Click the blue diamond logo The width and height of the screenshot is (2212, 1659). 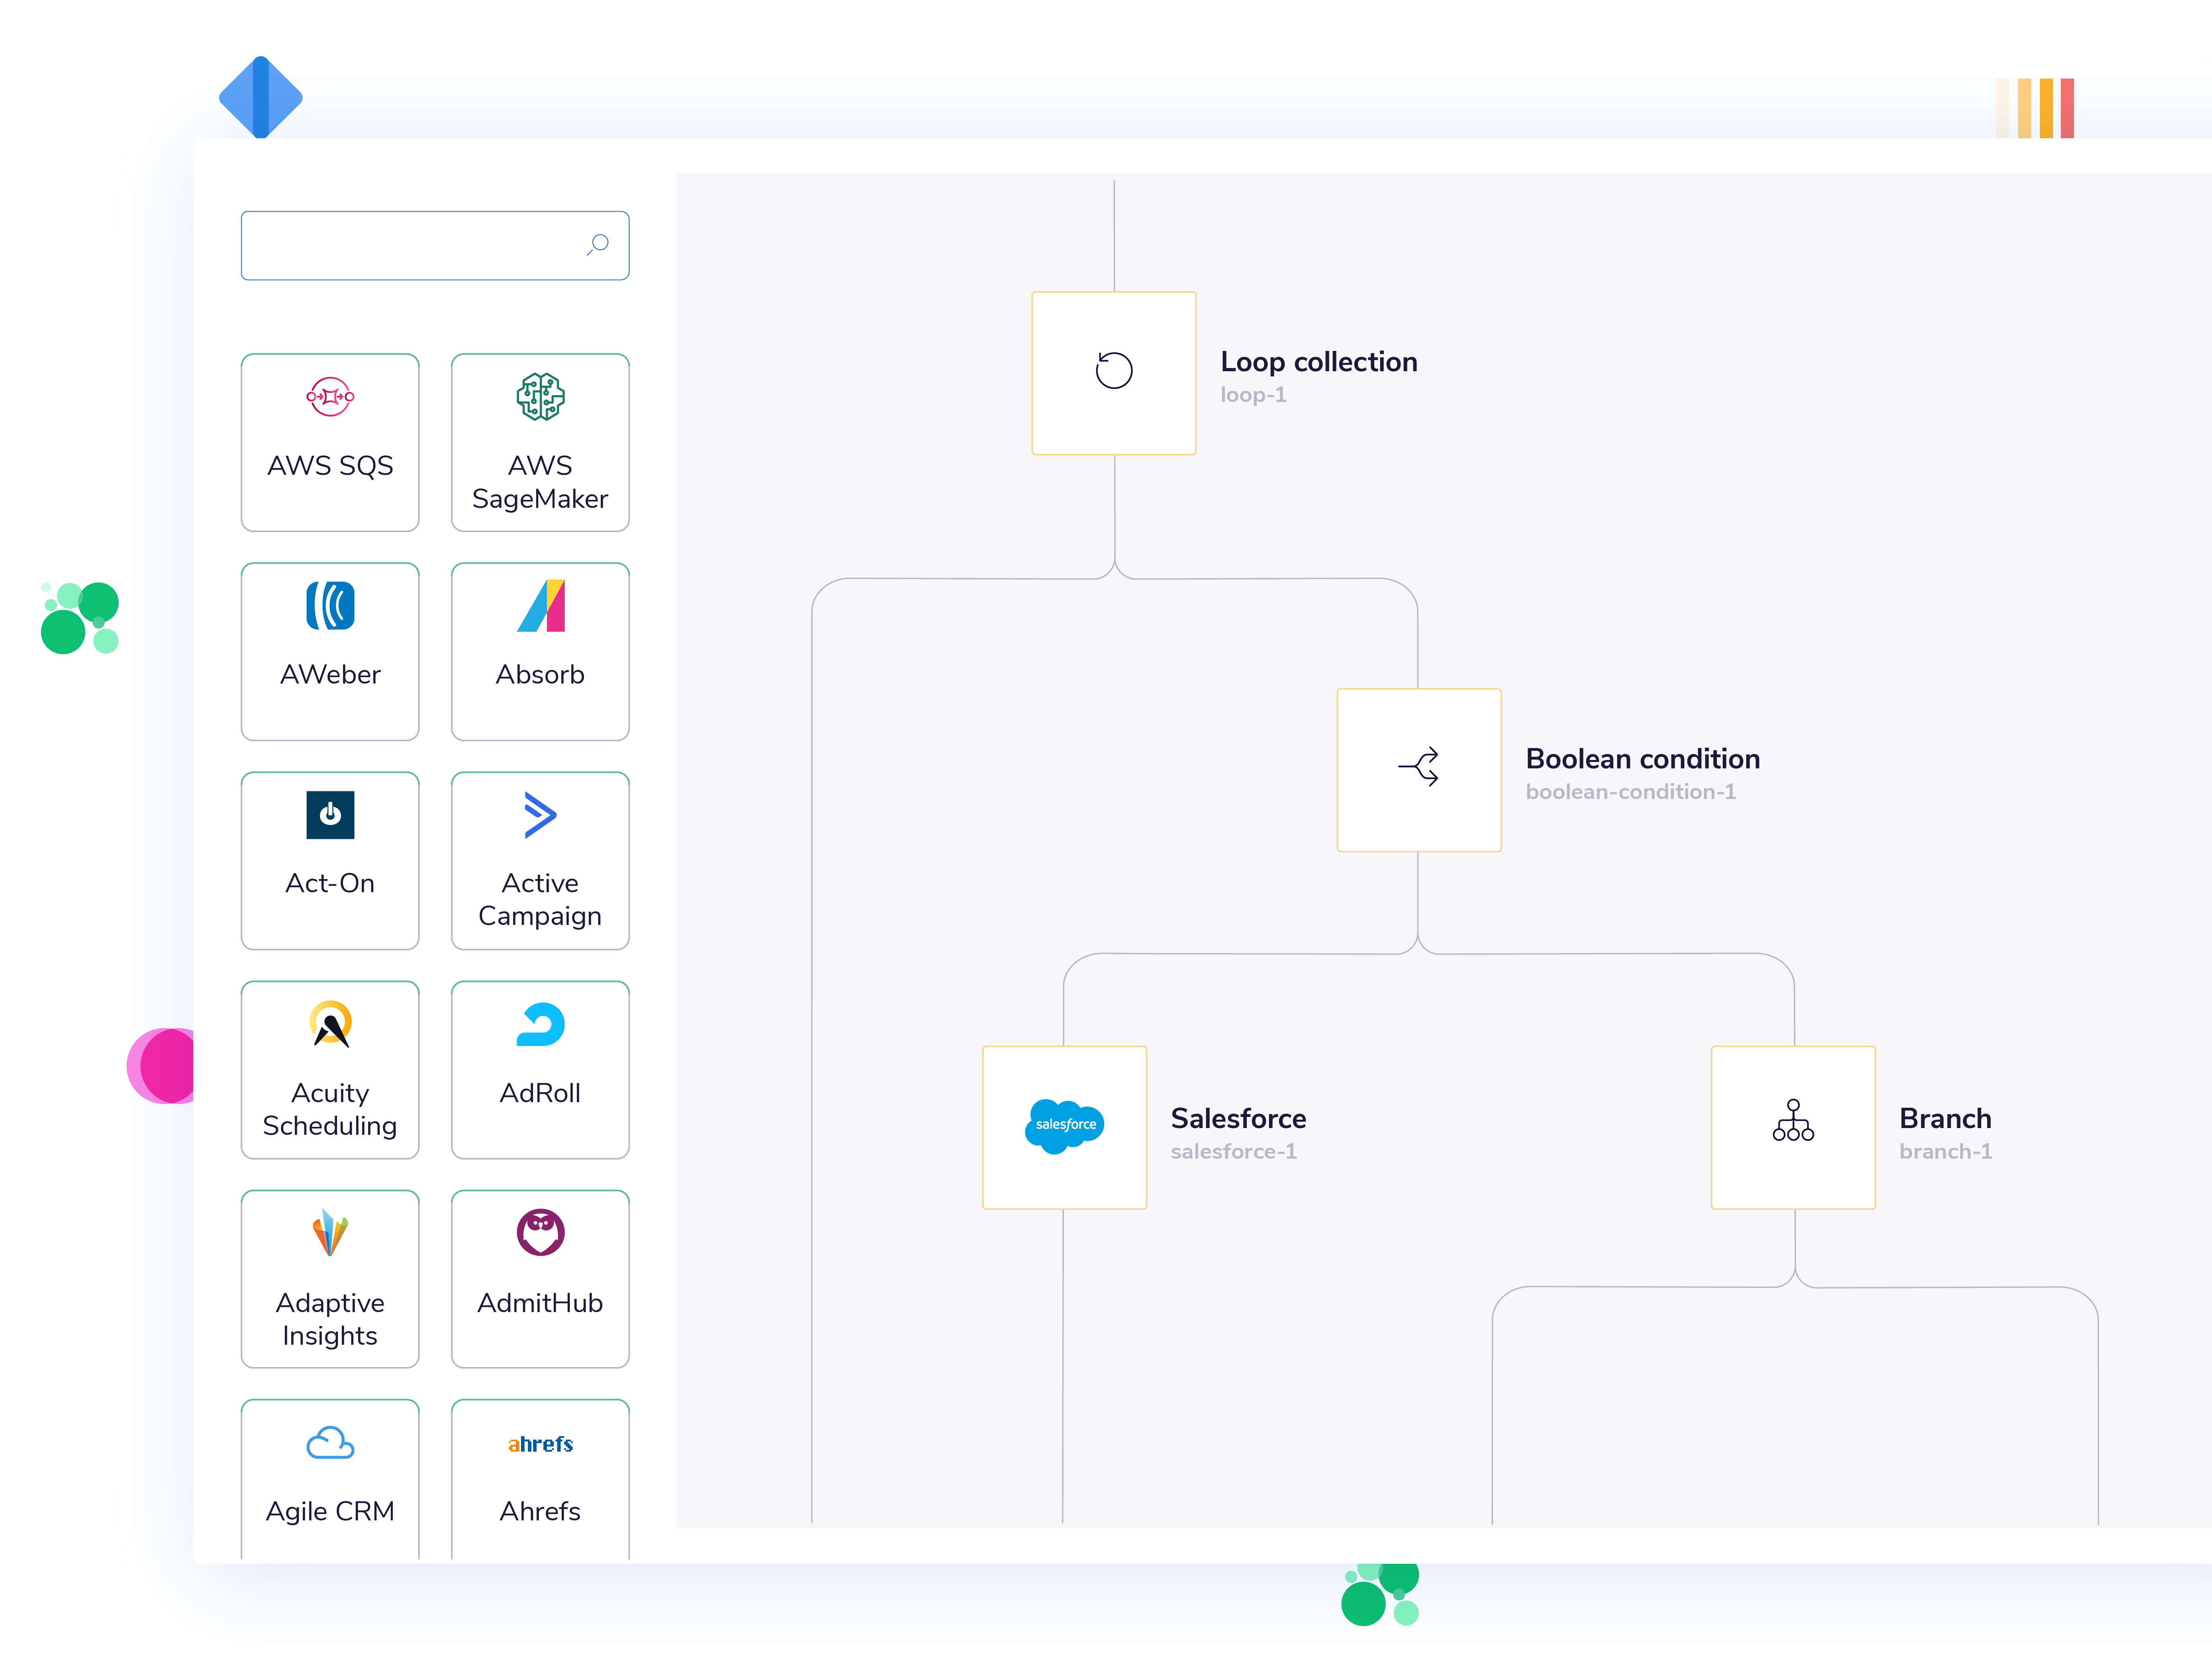260,97
